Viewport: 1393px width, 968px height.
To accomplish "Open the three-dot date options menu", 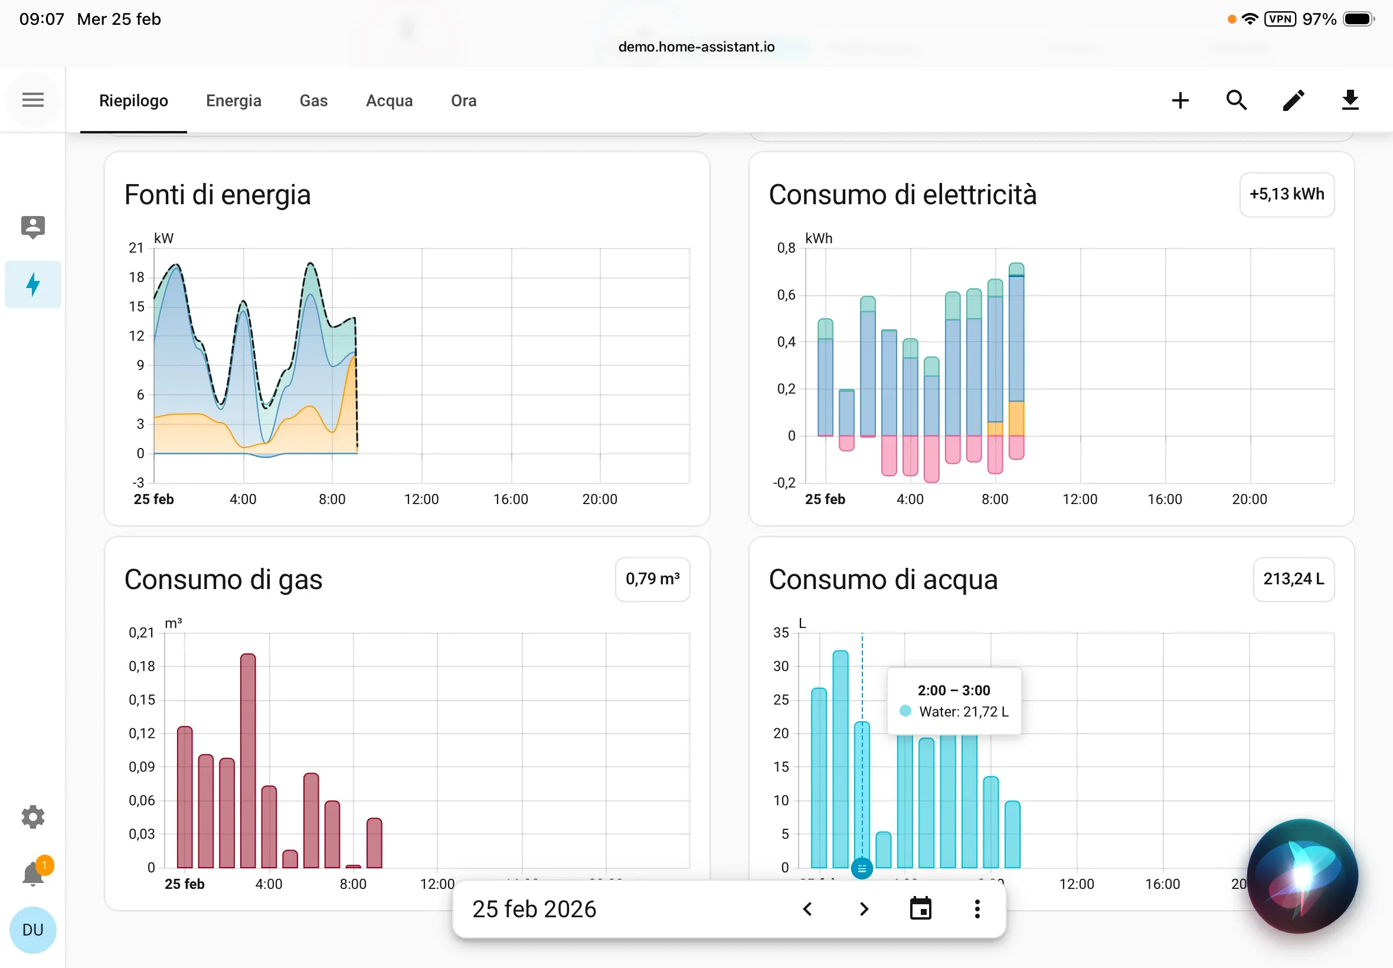I will coord(977,908).
